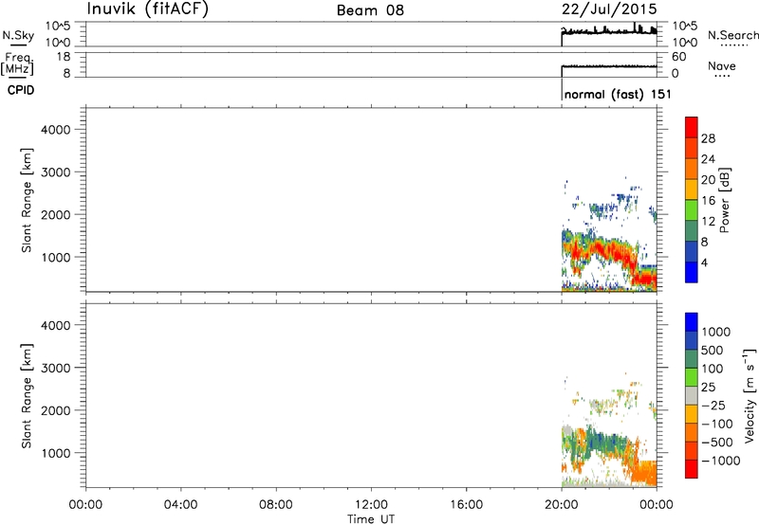Click the yellow-orange Power colorbar segment near 16
The image size is (759, 525).
coord(692,190)
